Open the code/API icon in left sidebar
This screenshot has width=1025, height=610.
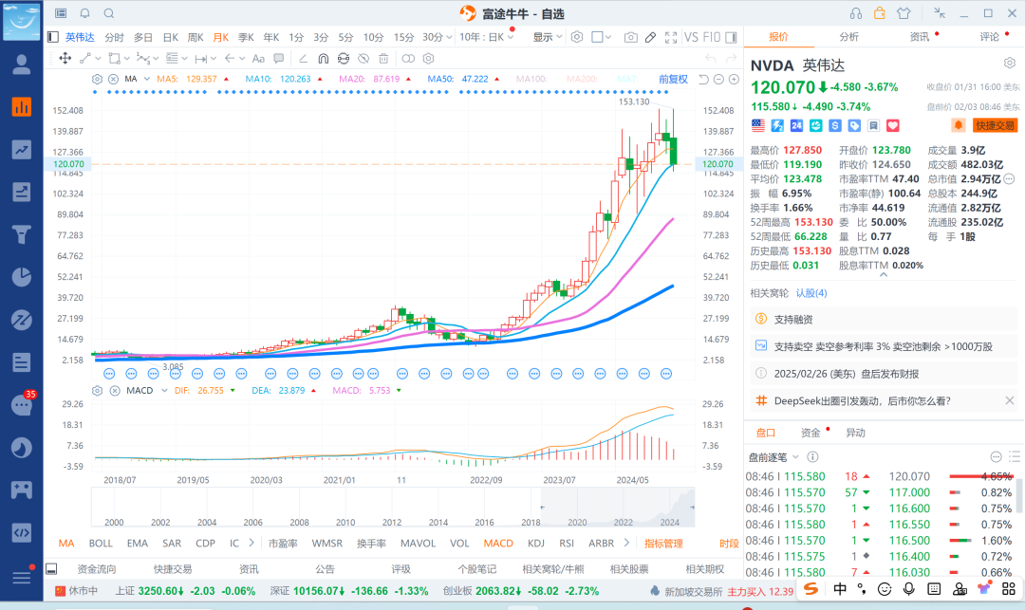(x=22, y=532)
